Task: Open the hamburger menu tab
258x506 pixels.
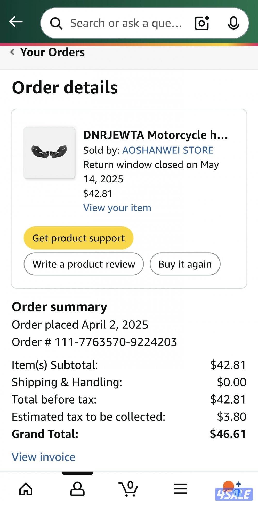Action: pyautogui.click(x=180, y=489)
